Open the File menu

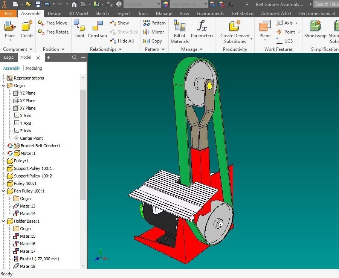8,13
